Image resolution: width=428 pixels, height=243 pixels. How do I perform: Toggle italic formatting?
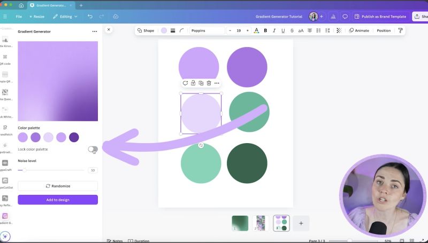[274, 30]
